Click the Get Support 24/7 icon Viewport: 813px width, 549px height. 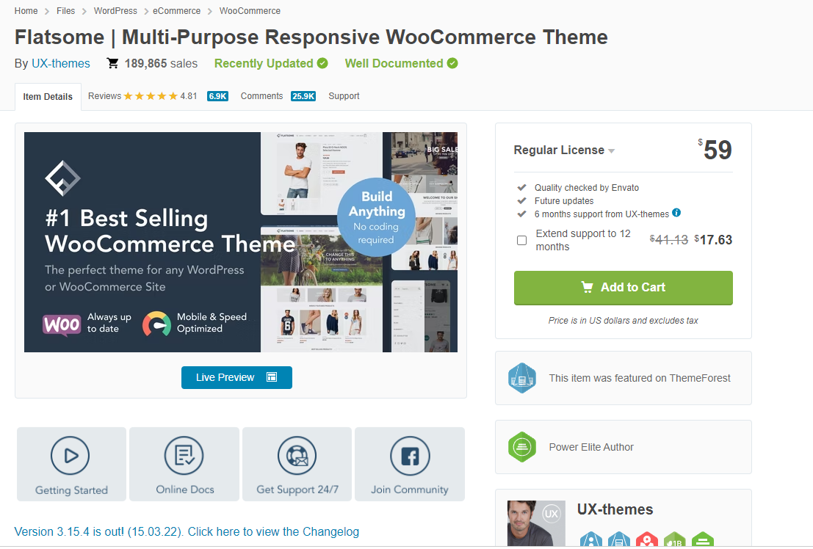coord(297,456)
